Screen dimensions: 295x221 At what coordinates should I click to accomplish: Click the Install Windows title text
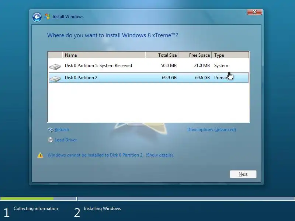68,17
